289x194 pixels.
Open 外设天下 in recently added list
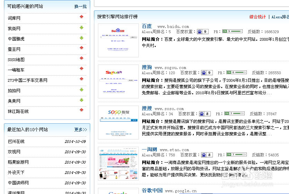[x=16, y=173]
